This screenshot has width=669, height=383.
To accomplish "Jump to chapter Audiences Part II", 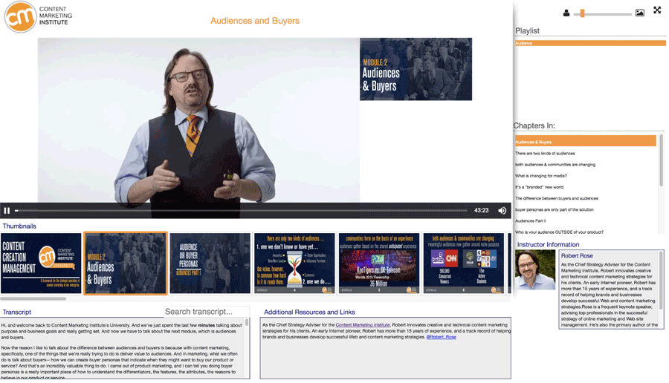I will click(x=530, y=220).
